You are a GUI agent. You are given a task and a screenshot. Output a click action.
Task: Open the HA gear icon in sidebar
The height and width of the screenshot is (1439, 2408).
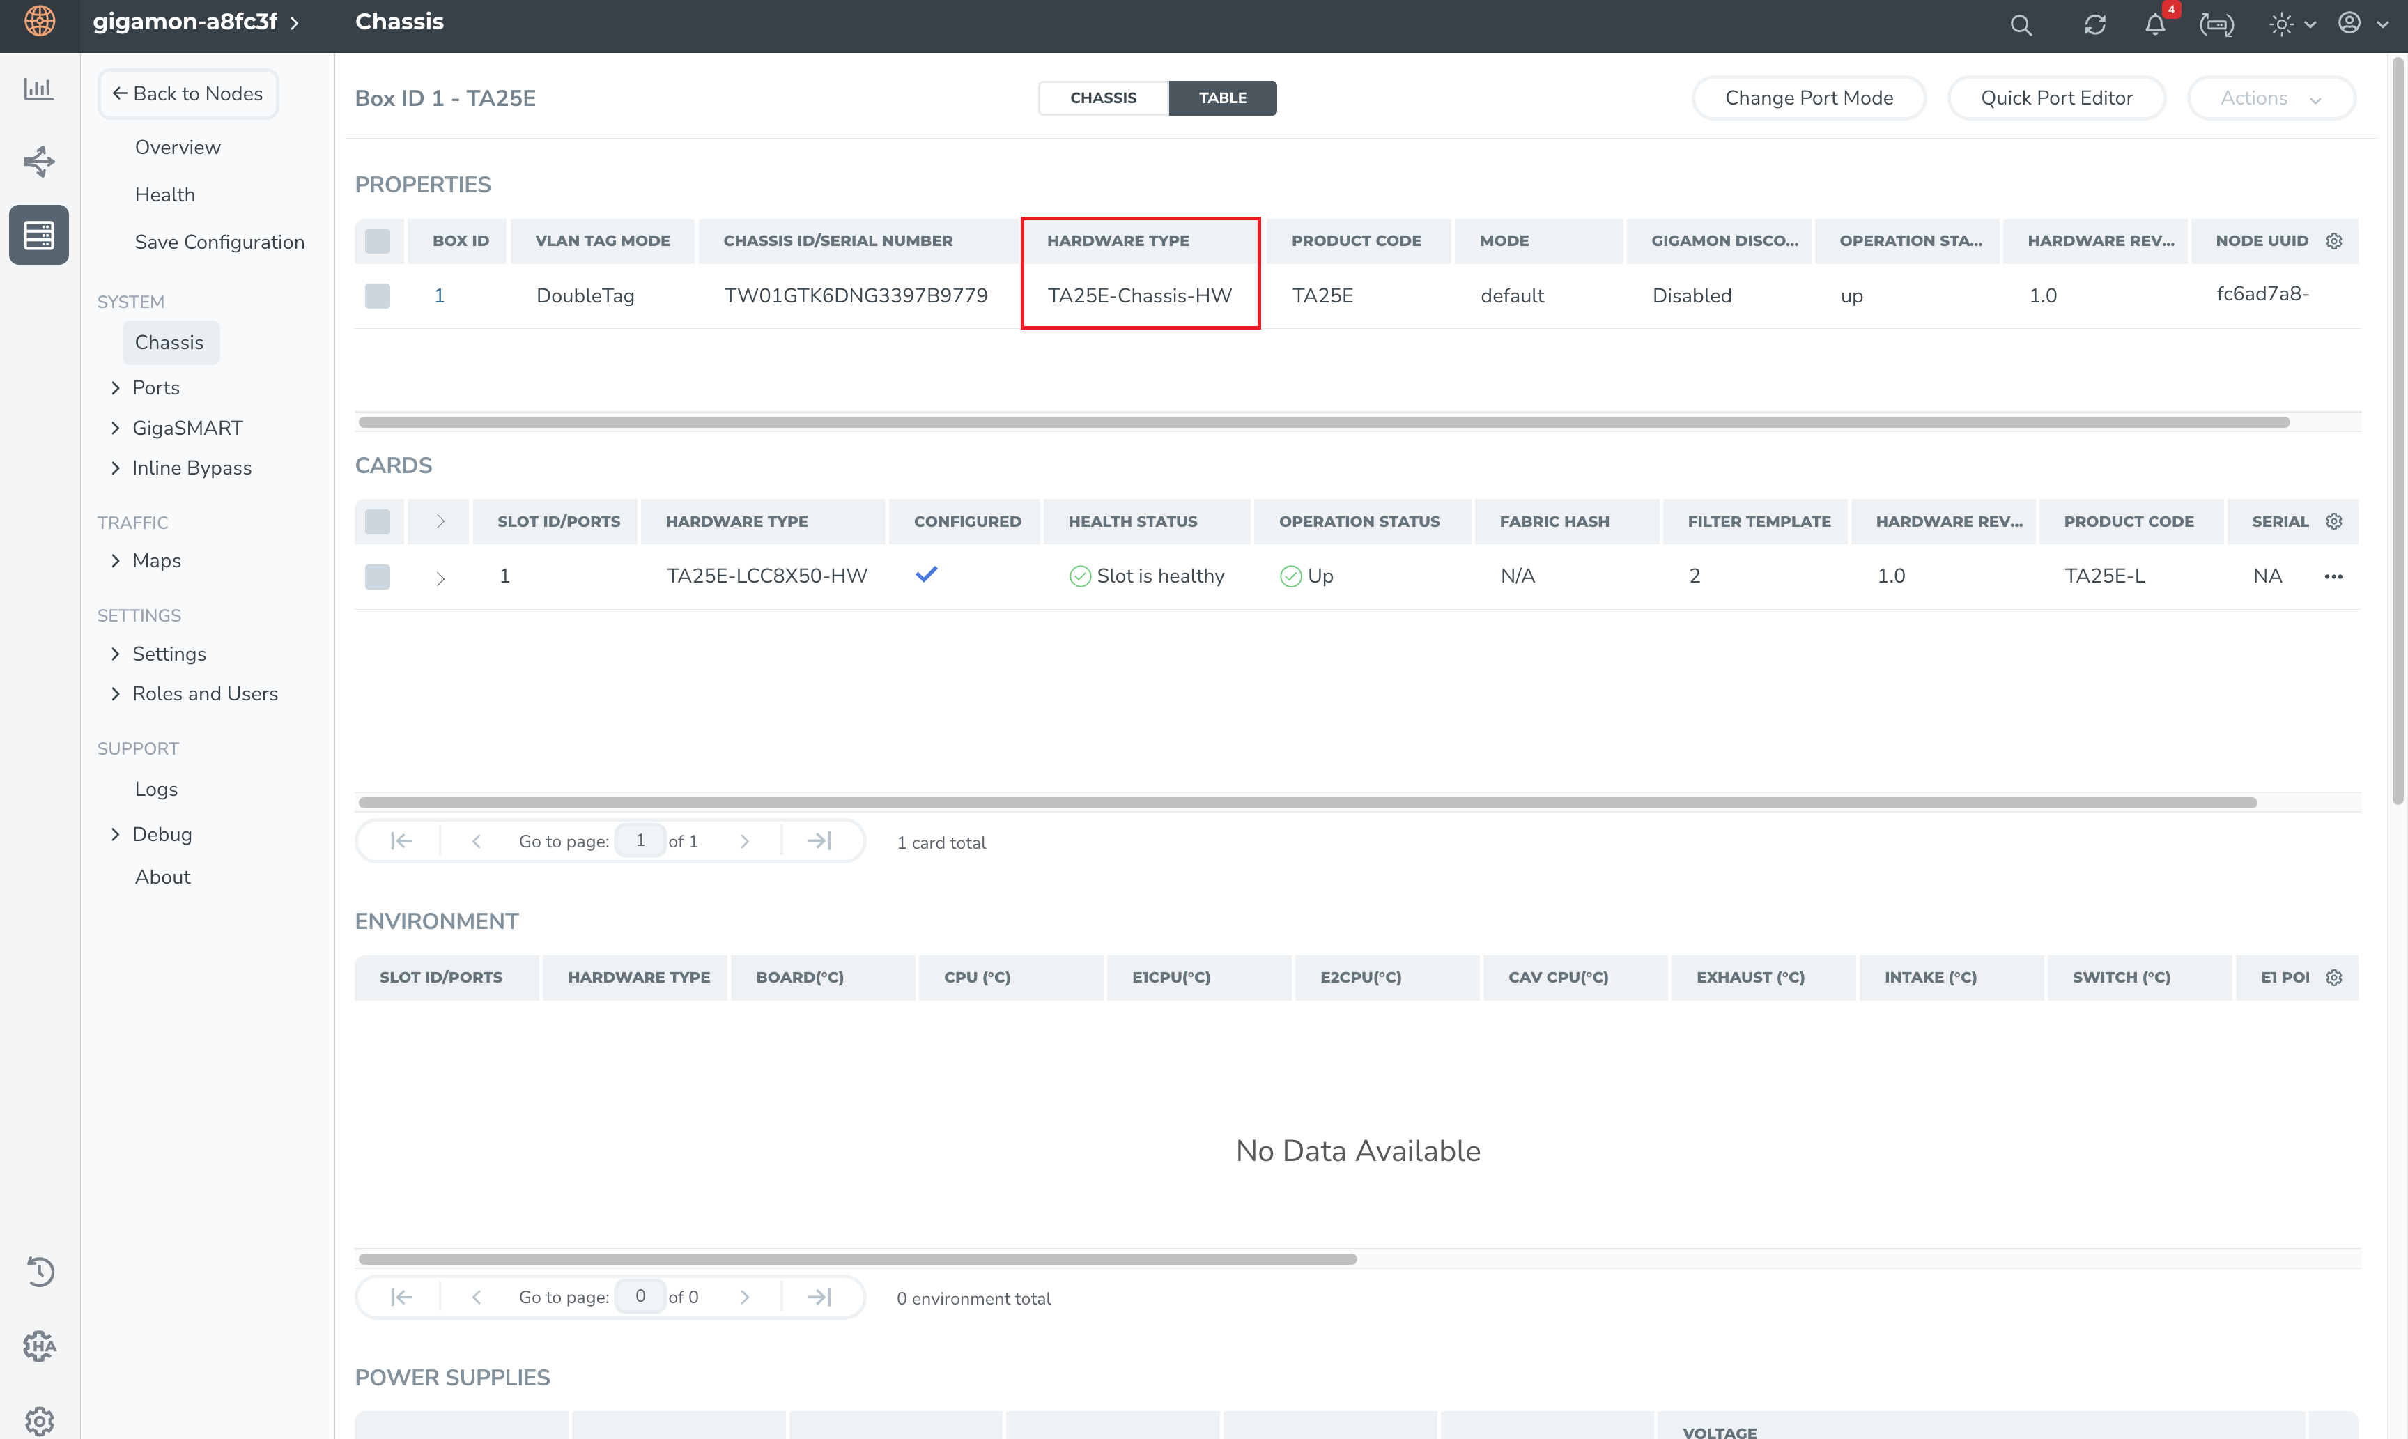39,1345
